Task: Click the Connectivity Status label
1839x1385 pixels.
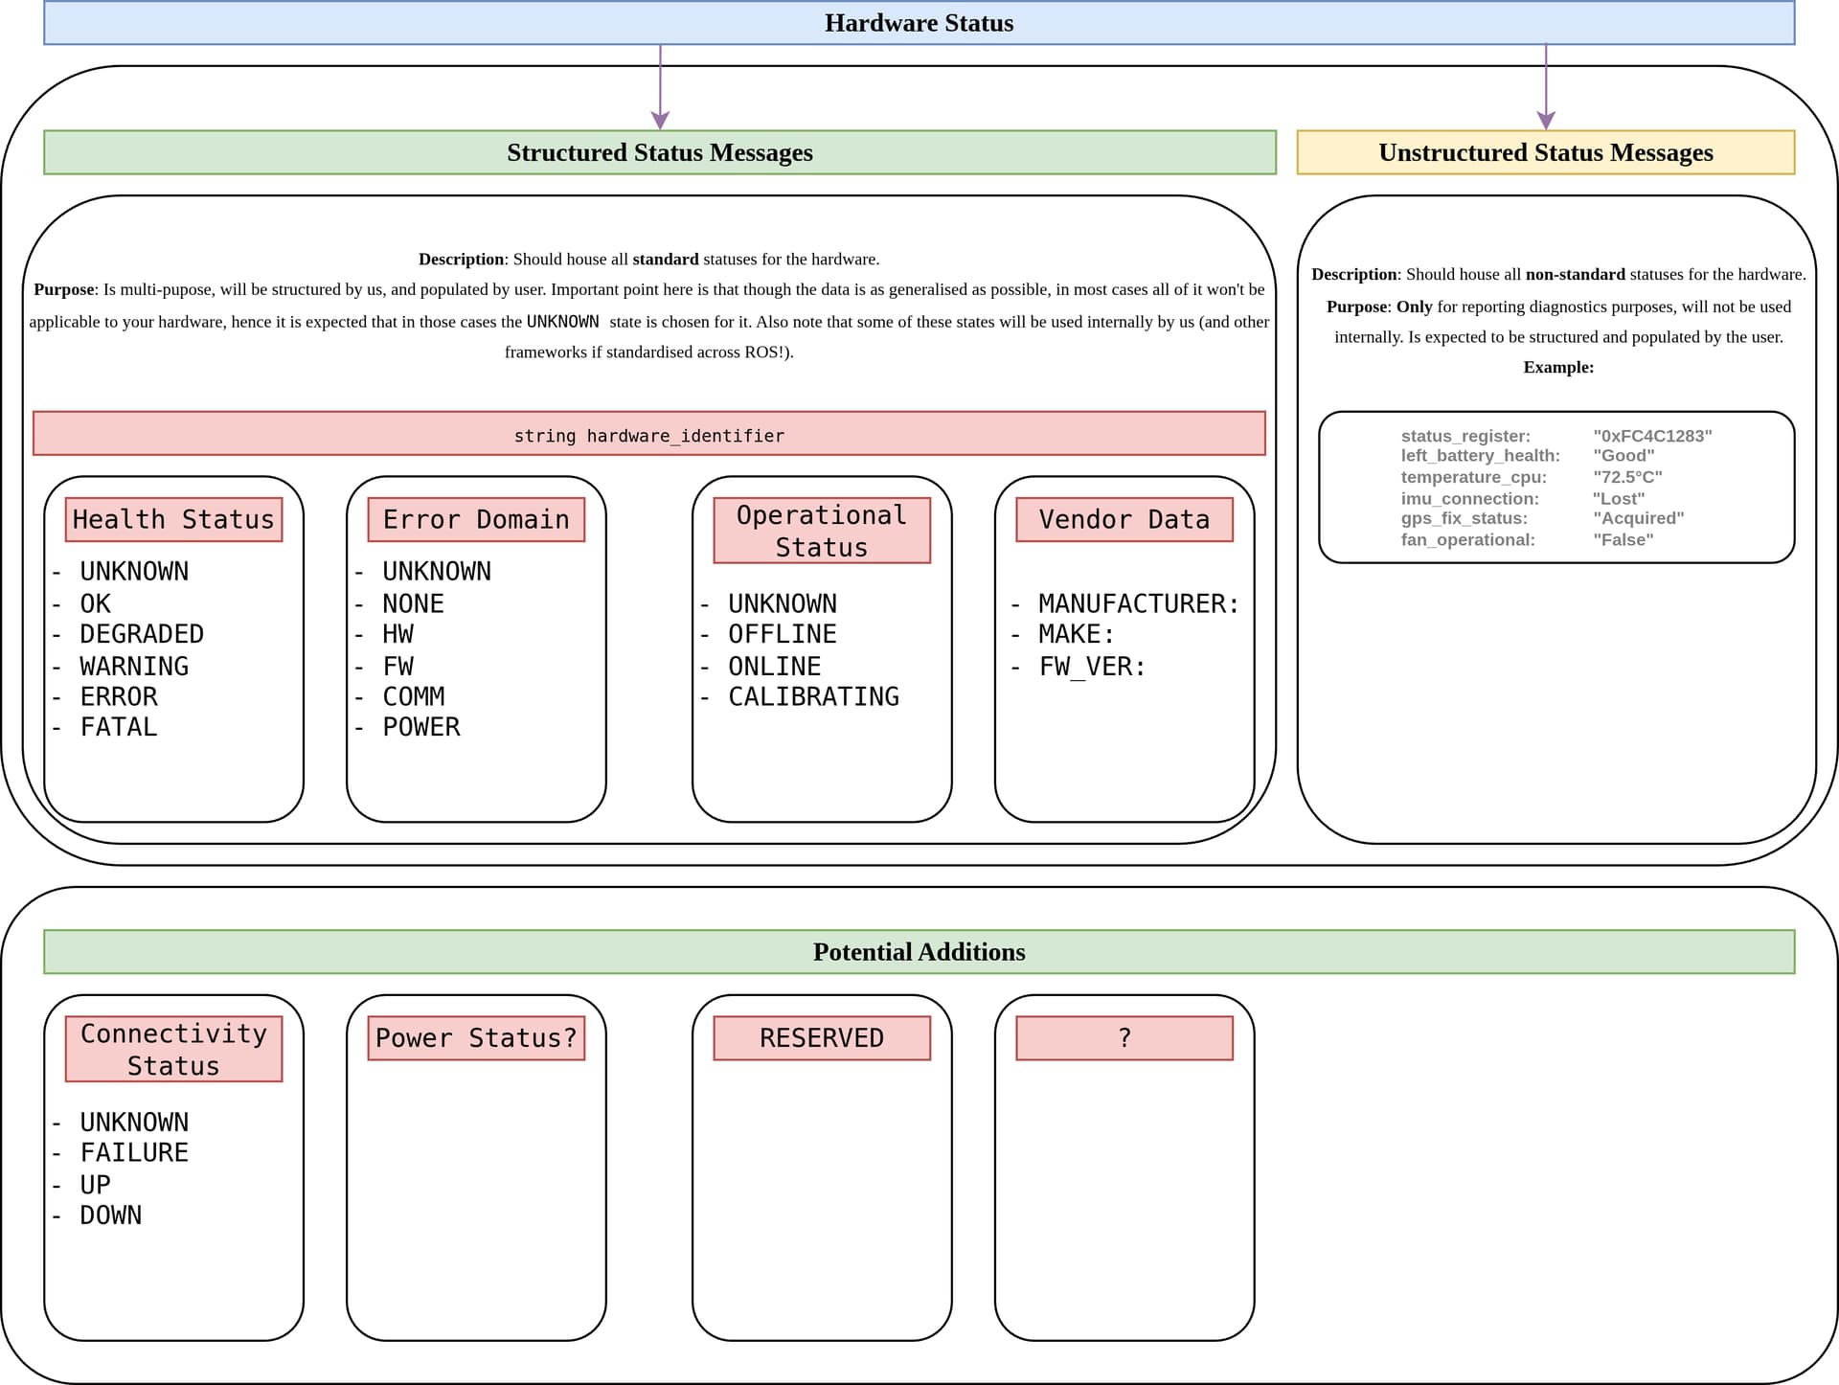Action: click(173, 1049)
